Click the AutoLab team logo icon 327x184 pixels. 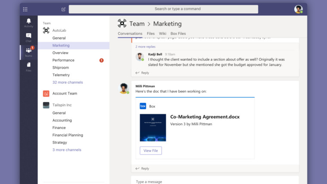pos(46,31)
